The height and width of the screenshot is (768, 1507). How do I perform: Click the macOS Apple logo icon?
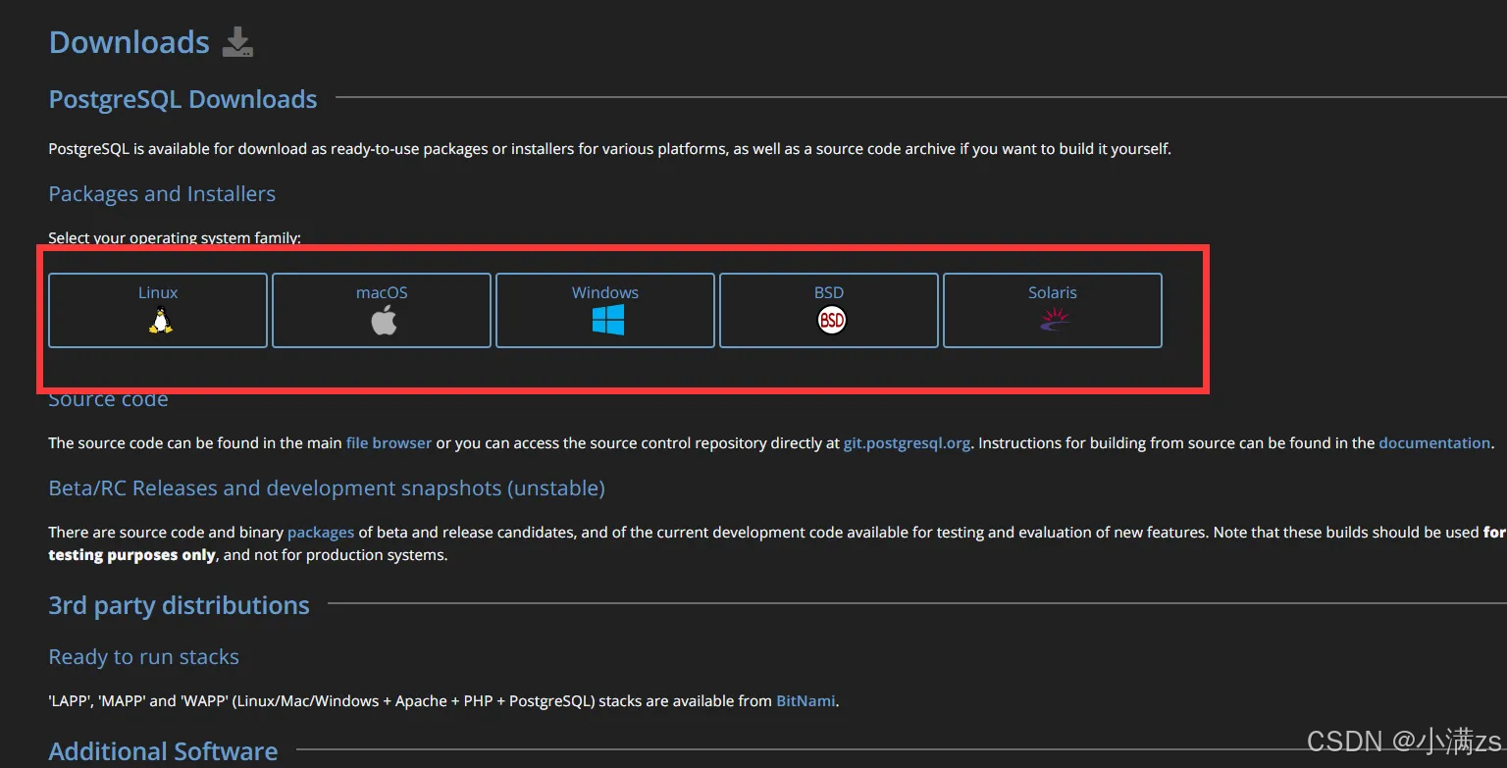(384, 320)
